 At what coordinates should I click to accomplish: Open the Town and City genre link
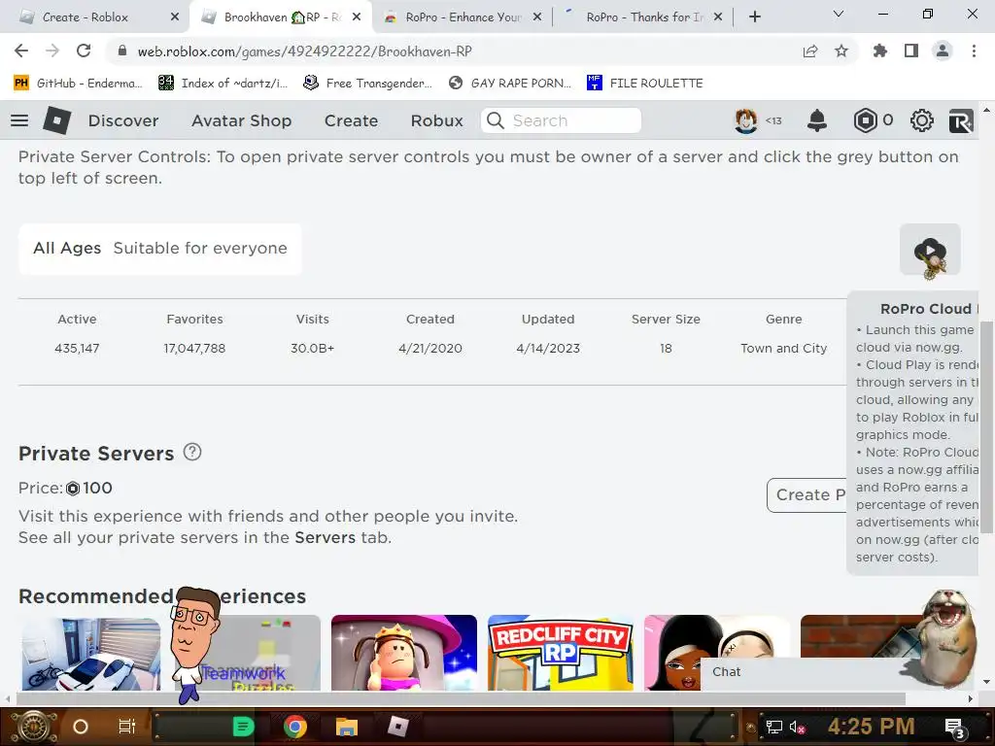point(784,349)
